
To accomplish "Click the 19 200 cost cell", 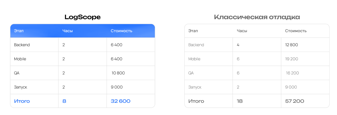I will [292, 59].
